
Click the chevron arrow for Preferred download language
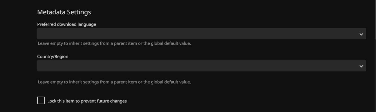pyautogui.click(x=361, y=34)
